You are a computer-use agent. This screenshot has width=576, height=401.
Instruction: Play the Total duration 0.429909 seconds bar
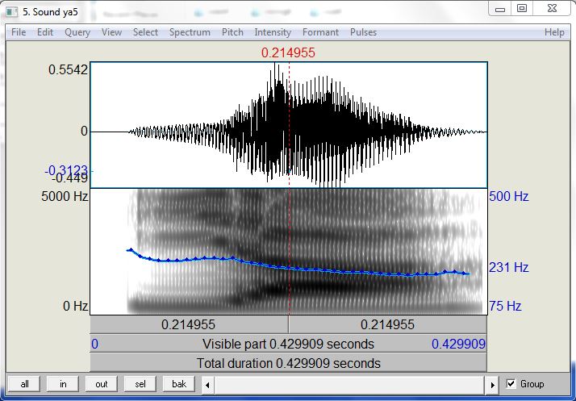288,363
